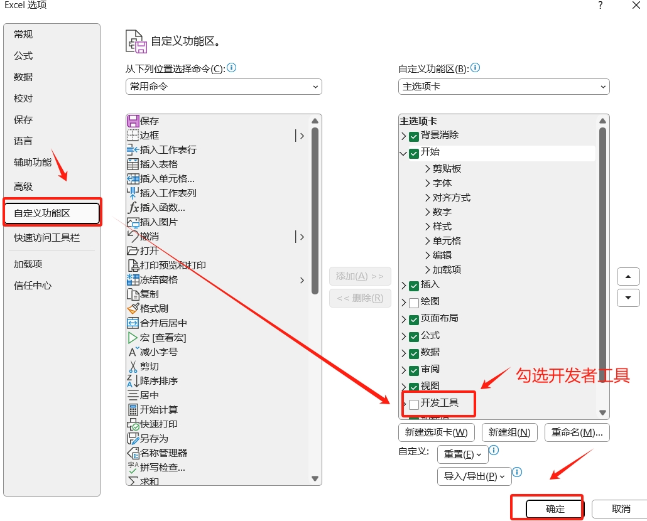
Task: Click the 插入单元格 command icon
Action: click(133, 178)
